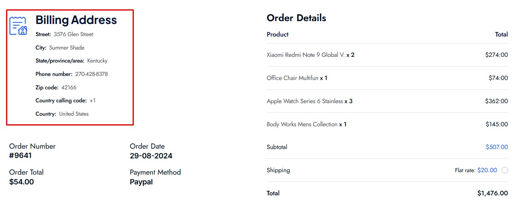Click the Paypal payment method text

[x=141, y=182]
